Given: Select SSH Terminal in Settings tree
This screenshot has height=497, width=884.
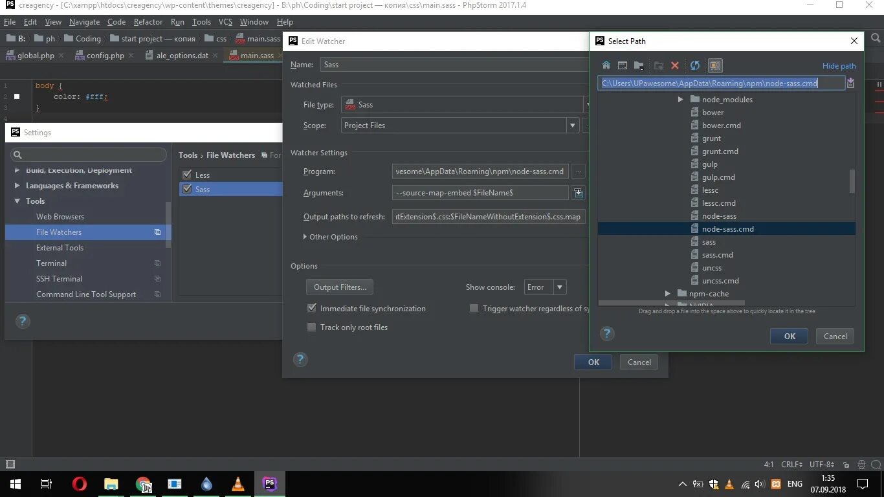Looking at the screenshot, I should (59, 279).
